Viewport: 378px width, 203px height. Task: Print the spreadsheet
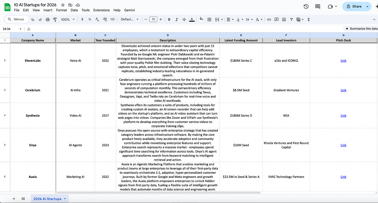coord(48,19)
